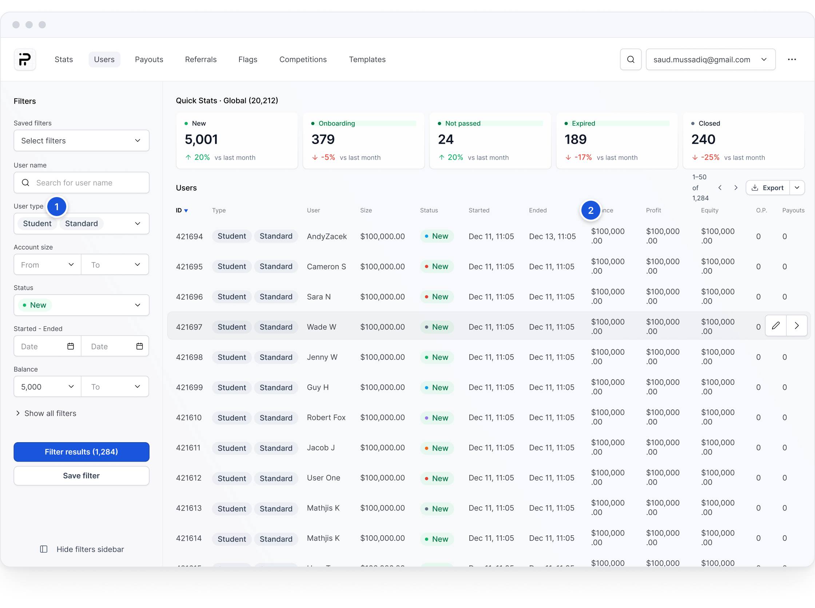Open Balance To dropdown
Screen dimensions: 815x608
point(115,387)
